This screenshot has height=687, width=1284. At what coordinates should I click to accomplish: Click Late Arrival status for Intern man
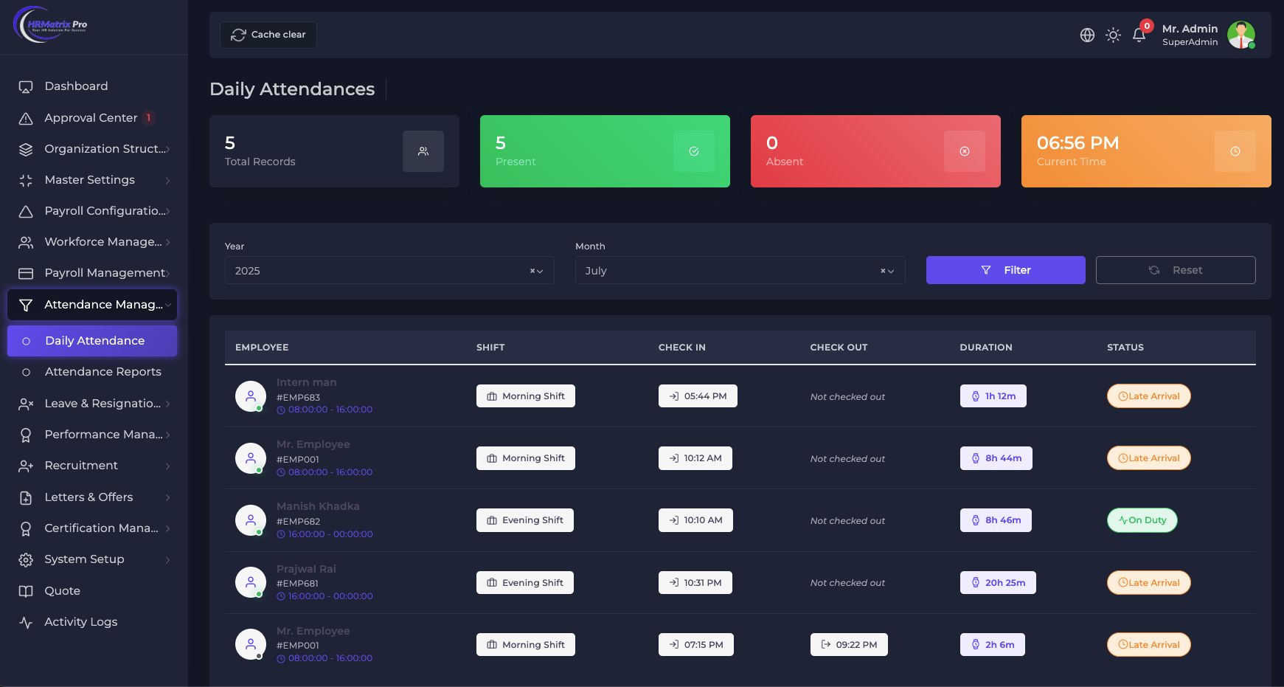(x=1149, y=396)
